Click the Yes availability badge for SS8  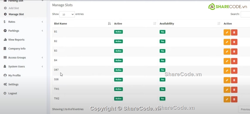162,79
